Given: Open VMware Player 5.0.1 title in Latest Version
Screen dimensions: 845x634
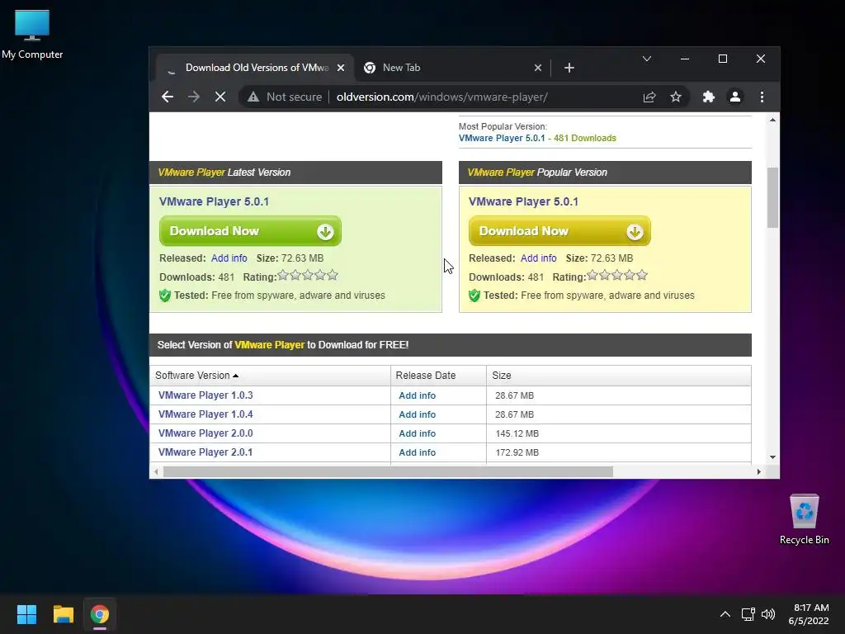Looking at the screenshot, I should (x=214, y=201).
